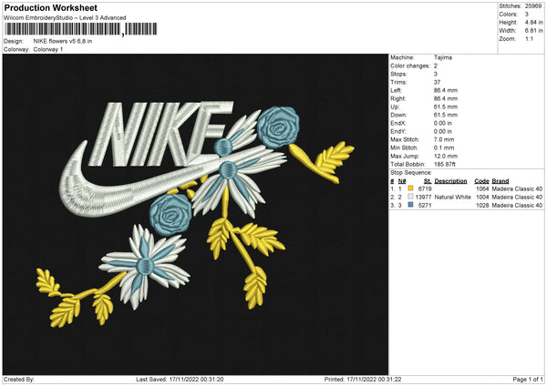Screen dimensions: 547x386
Task: Click the Stop Sequence heading
Action: [x=411, y=173]
